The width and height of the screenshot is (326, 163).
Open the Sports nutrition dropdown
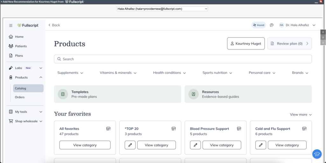click(x=217, y=73)
